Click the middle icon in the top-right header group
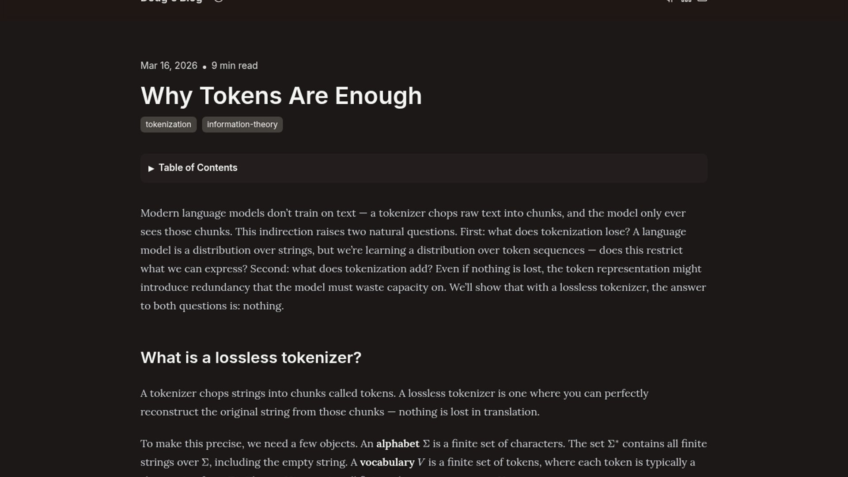Screen dimensions: 848x477 [686, 1]
